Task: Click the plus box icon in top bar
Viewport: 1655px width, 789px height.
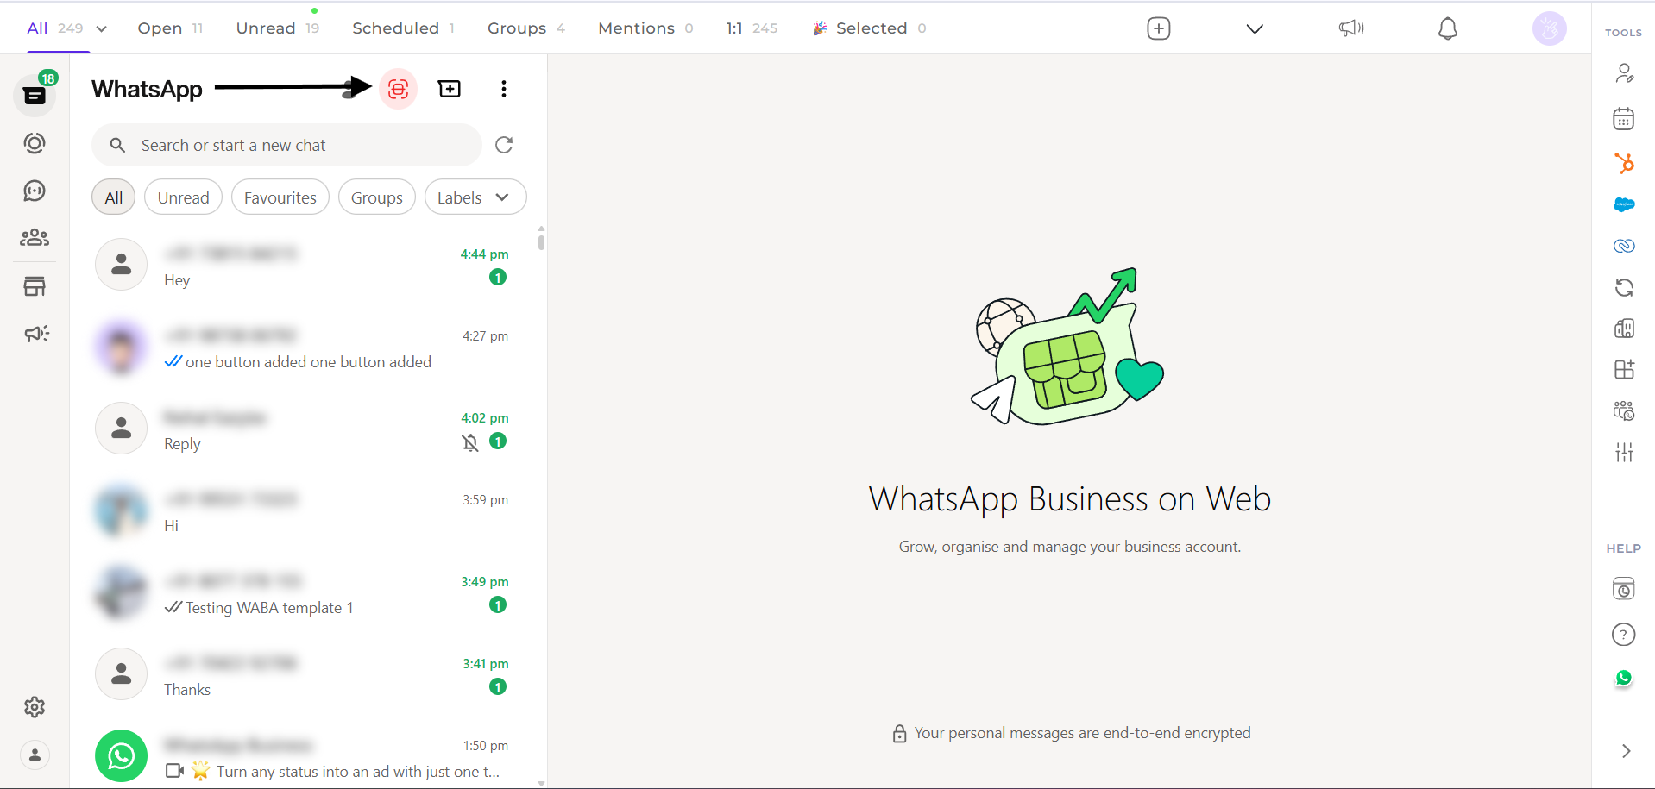Action: pos(1159,28)
